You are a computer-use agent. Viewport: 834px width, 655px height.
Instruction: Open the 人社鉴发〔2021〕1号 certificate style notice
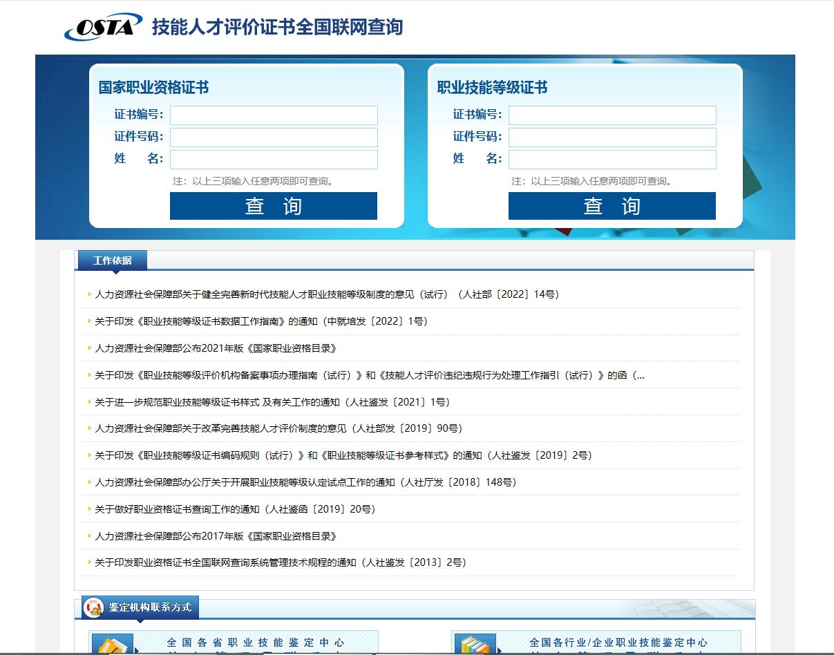coord(269,401)
